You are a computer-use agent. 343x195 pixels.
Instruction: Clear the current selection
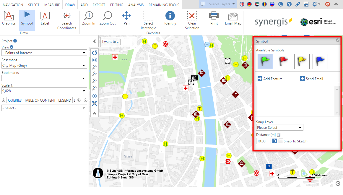[x=192, y=20]
